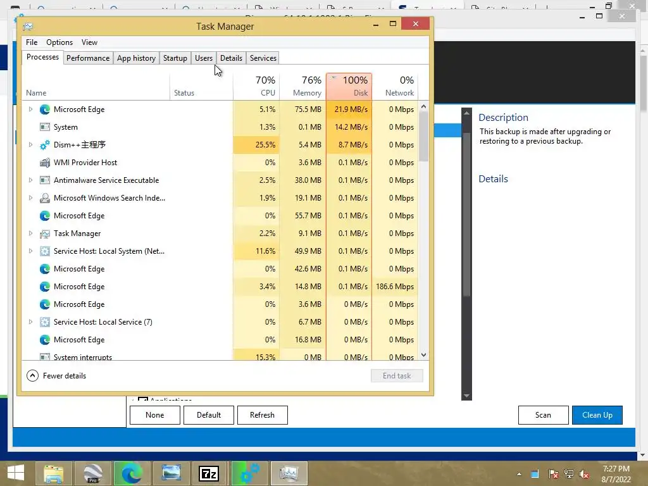Image resolution: width=648 pixels, height=486 pixels.
Task: Open File Explorer from the taskbar
Action: pyautogui.click(x=54, y=473)
